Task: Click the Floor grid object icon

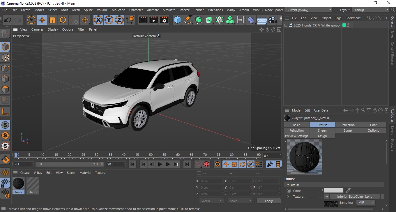Action: tap(262, 20)
